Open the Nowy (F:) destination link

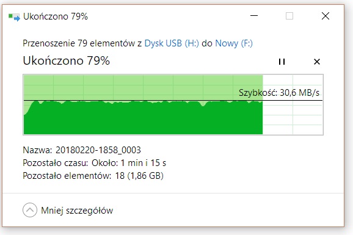234,43
